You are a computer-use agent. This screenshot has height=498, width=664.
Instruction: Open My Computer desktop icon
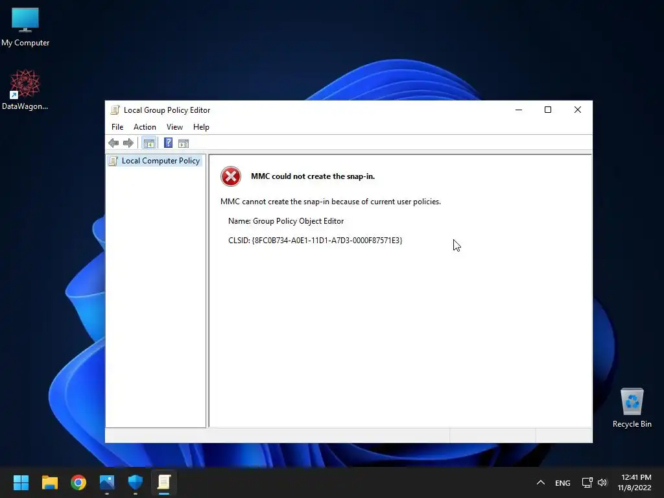pos(25,27)
